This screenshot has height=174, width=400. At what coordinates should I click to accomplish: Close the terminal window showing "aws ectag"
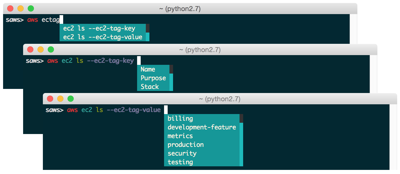[10, 9]
